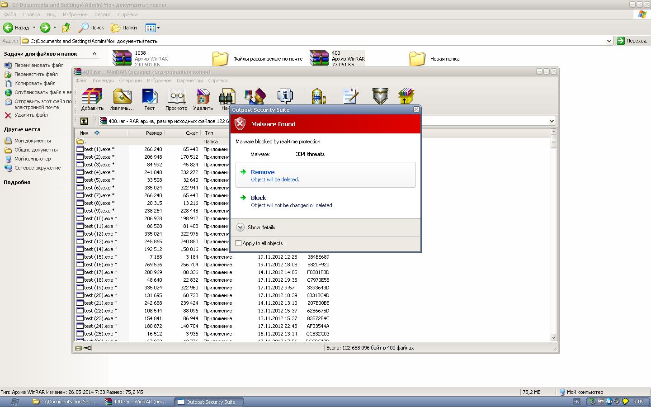
Task: Select the 400 WinRAR archive icon
Action: click(x=319, y=58)
